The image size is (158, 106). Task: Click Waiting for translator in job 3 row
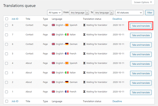97,73
